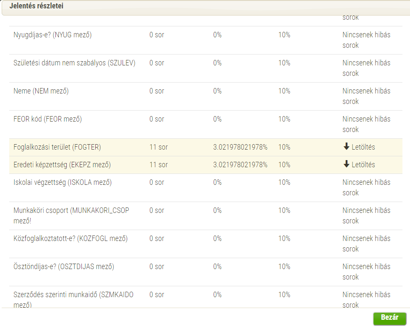Screen dimensions: 410x329
Task: Click '11 sor' in the EKEPZ row
Action: click(x=159, y=165)
